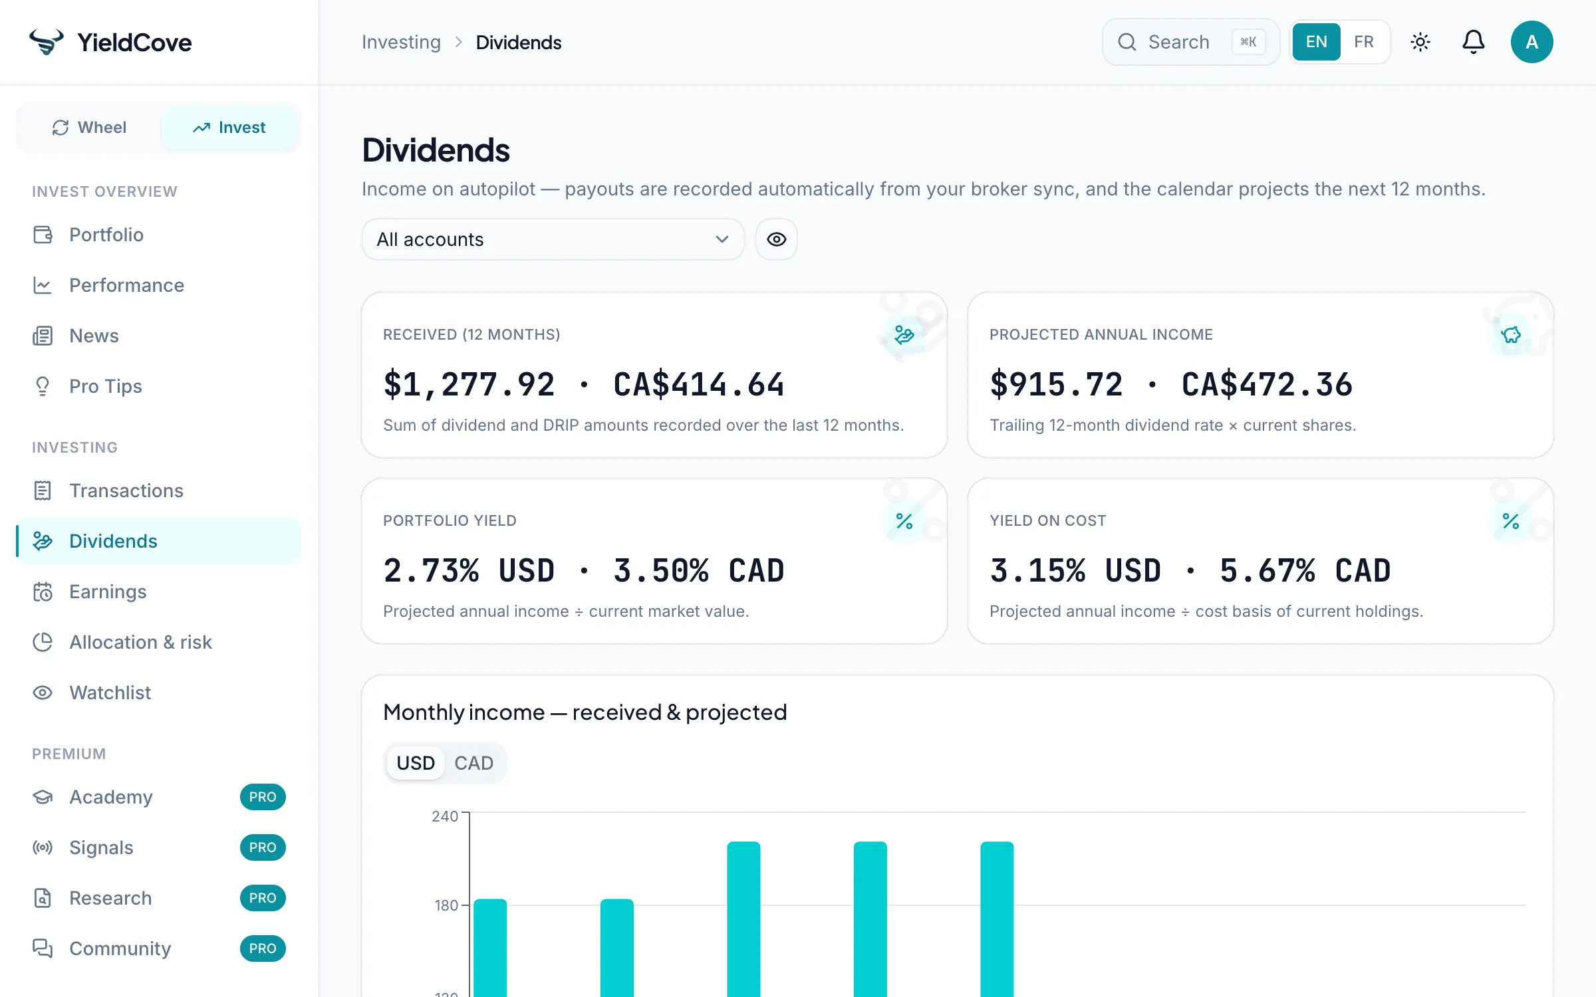Click the ⌘K shortcut badge in search
Screen dimensions: 1596x997
click(1248, 42)
